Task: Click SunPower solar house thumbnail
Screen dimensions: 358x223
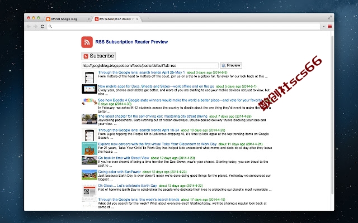Action: pyautogui.click(x=89, y=174)
